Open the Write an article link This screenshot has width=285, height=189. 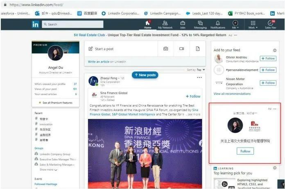(x=99, y=61)
